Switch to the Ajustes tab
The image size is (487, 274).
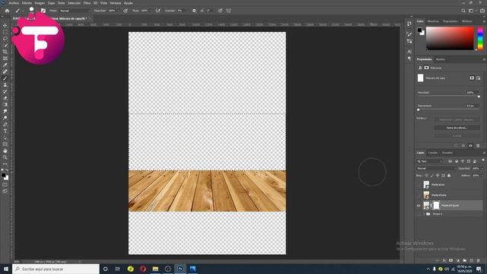(440, 59)
